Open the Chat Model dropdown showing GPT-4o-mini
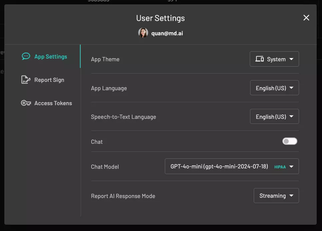This screenshot has height=231, width=322. pos(232,166)
